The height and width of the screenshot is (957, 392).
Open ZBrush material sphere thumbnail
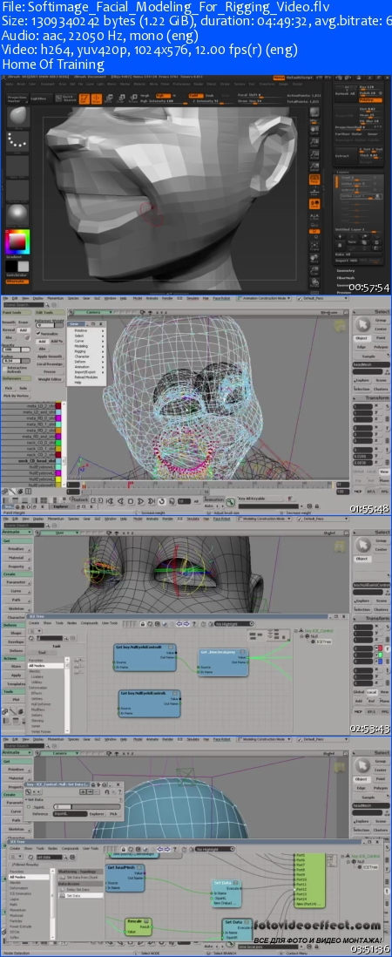(17, 214)
